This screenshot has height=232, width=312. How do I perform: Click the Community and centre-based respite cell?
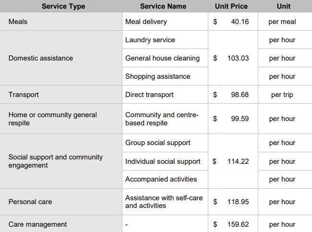point(162,119)
